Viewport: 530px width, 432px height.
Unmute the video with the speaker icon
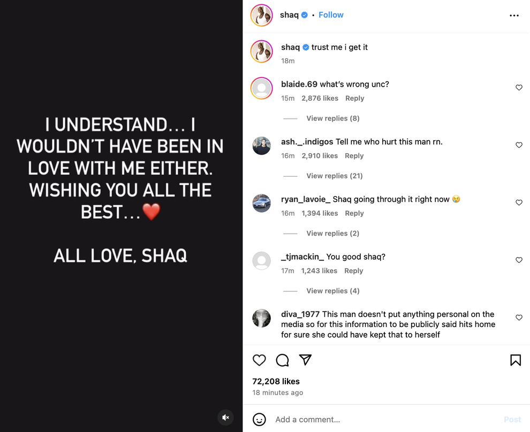coord(225,417)
